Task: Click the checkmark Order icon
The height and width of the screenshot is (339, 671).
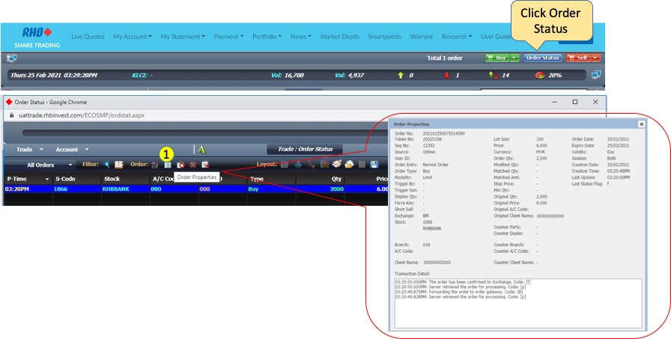Action: [x=155, y=165]
